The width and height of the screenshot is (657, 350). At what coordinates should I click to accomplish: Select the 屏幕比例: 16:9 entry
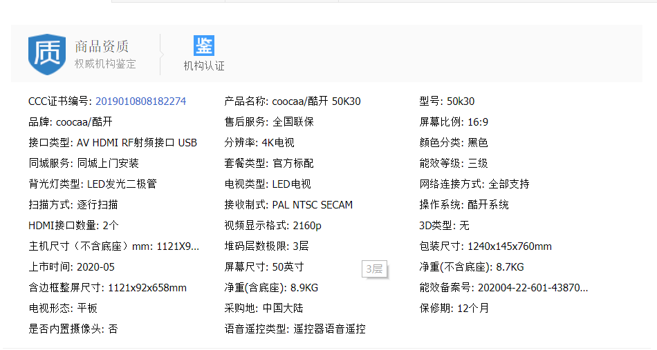(454, 122)
